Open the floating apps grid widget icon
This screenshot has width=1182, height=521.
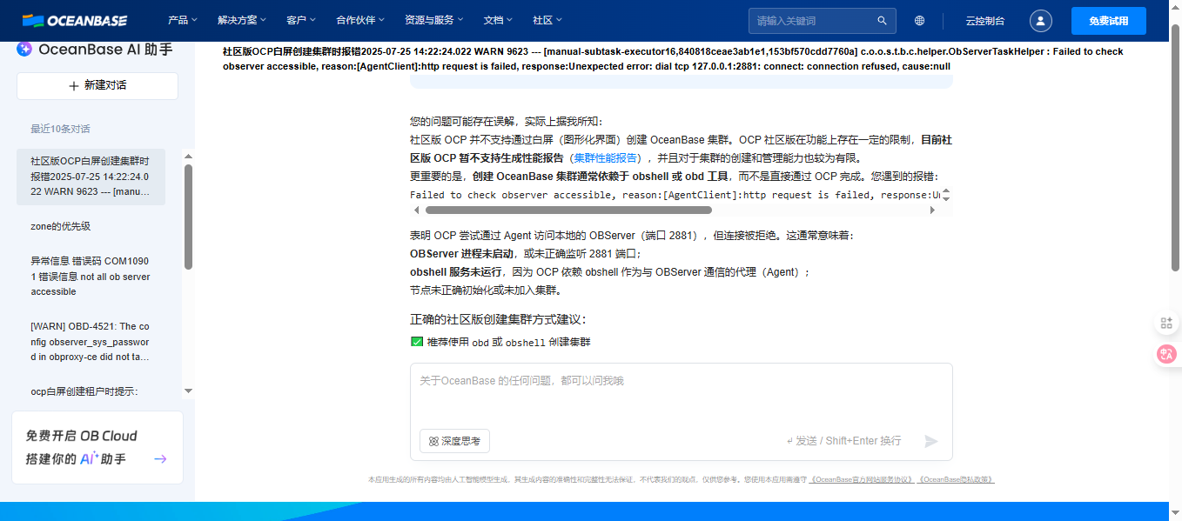[x=1167, y=324]
